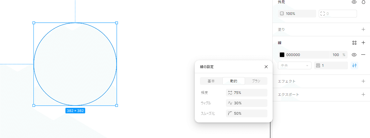Click the 頻度 75% field

pos(247,93)
